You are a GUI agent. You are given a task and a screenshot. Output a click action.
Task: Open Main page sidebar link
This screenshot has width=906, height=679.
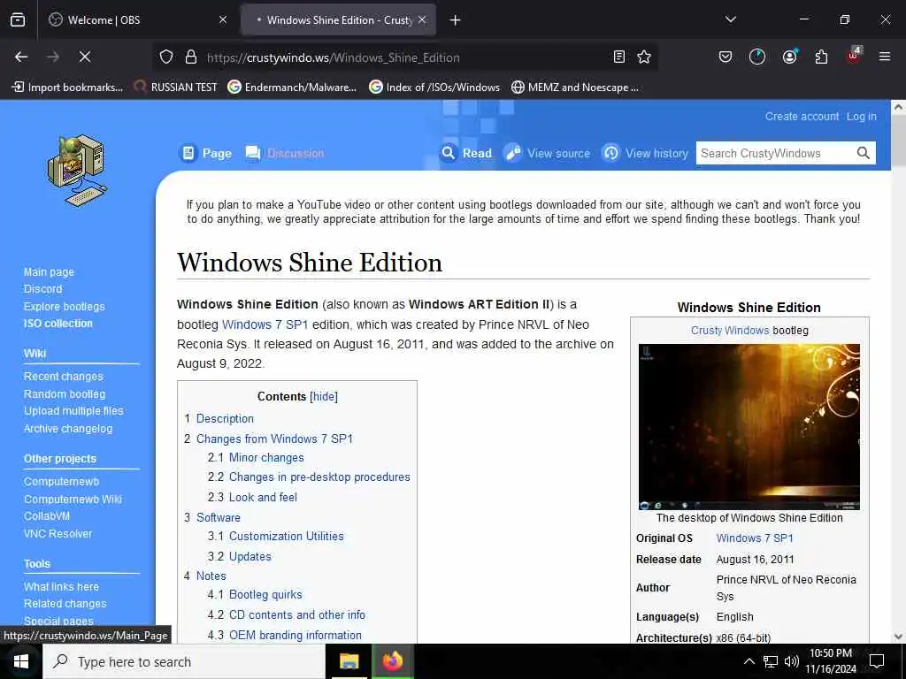pos(50,272)
